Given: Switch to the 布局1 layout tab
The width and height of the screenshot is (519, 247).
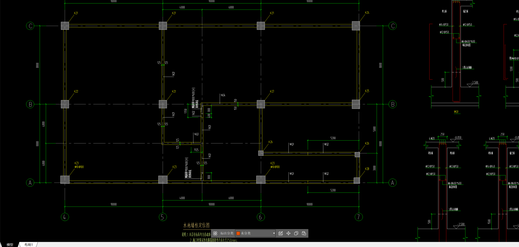Looking at the screenshot, I should point(28,245).
